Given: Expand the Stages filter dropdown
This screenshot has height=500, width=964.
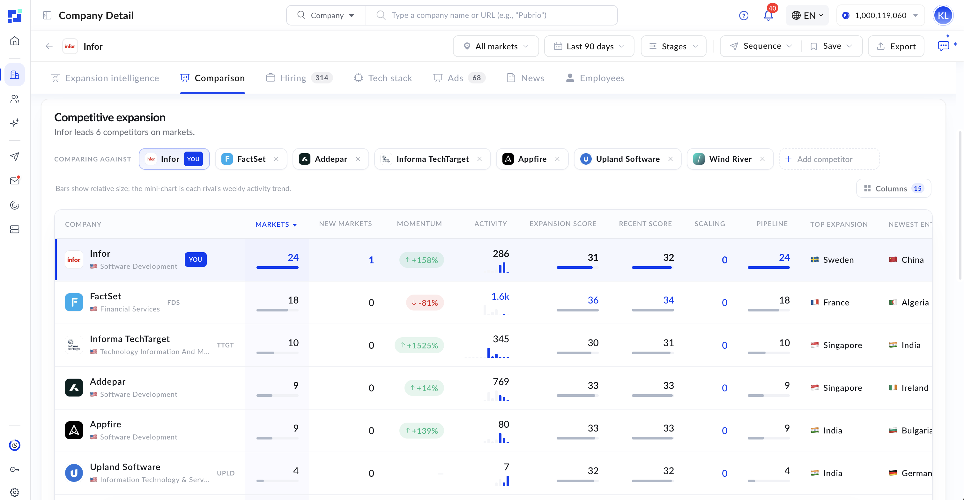Looking at the screenshot, I should [x=674, y=46].
